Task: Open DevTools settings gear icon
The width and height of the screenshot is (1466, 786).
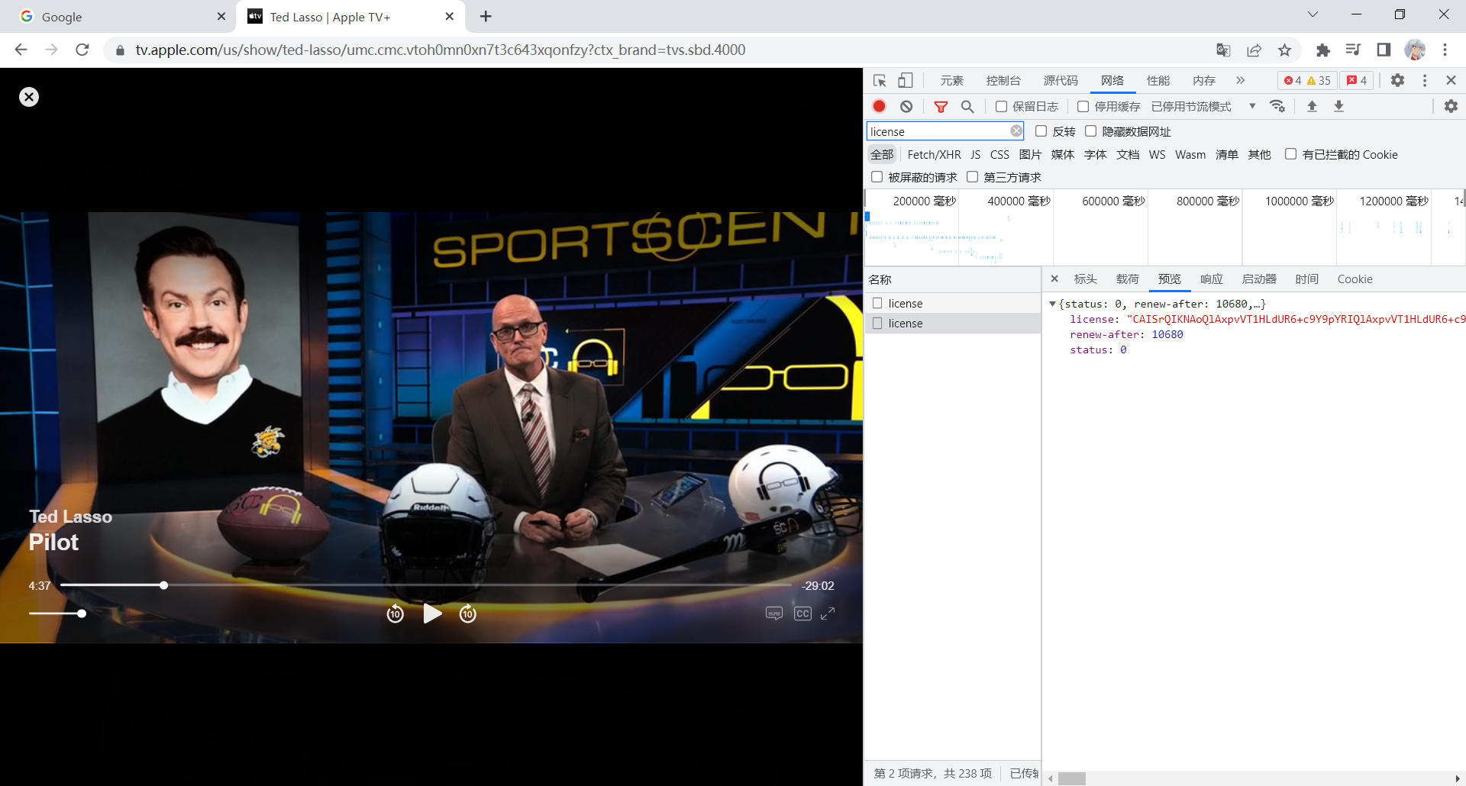Action: pos(1397,80)
